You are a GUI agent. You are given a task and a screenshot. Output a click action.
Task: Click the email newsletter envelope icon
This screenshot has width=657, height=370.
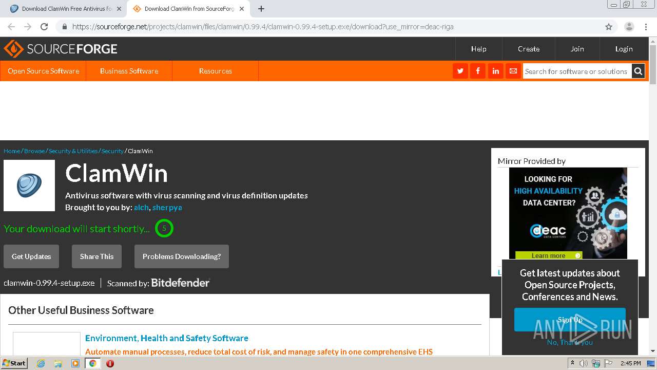pyautogui.click(x=513, y=71)
